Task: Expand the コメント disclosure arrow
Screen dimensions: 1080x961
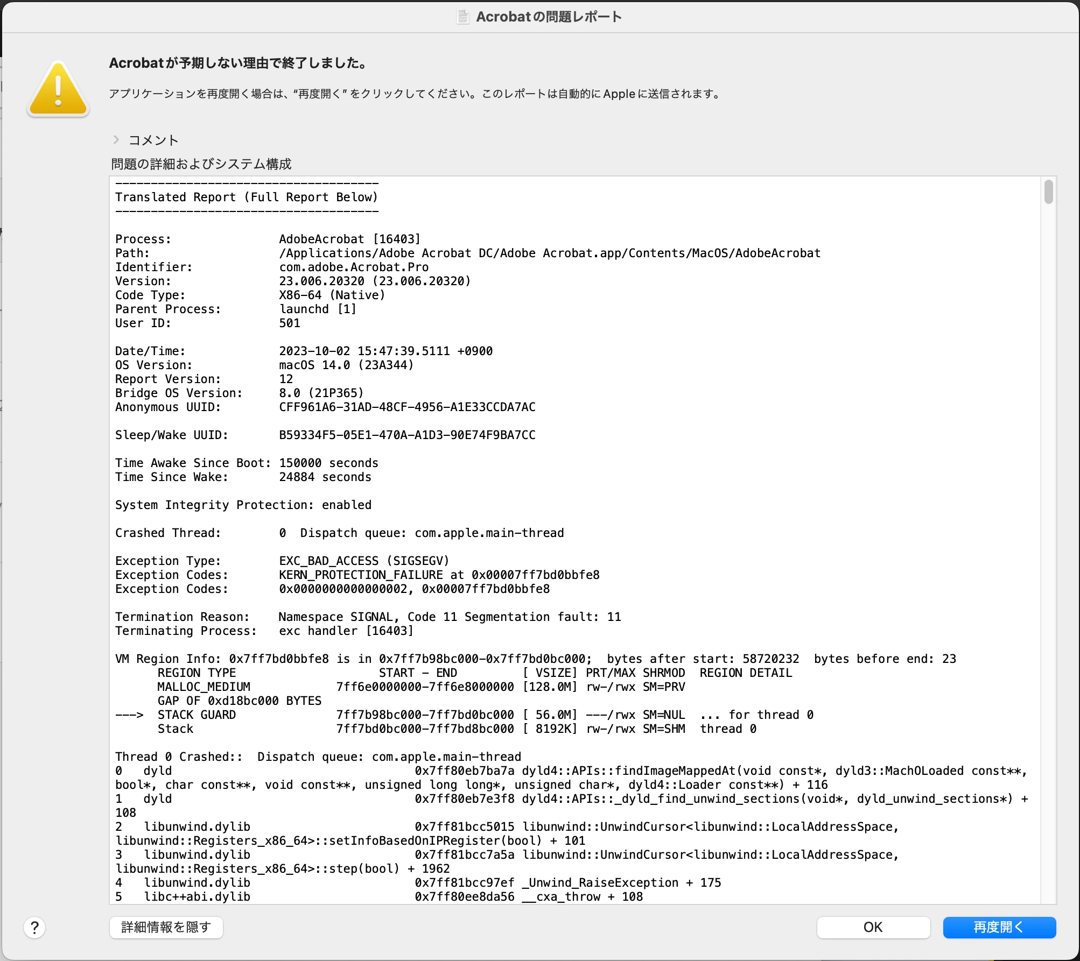Action: point(116,140)
